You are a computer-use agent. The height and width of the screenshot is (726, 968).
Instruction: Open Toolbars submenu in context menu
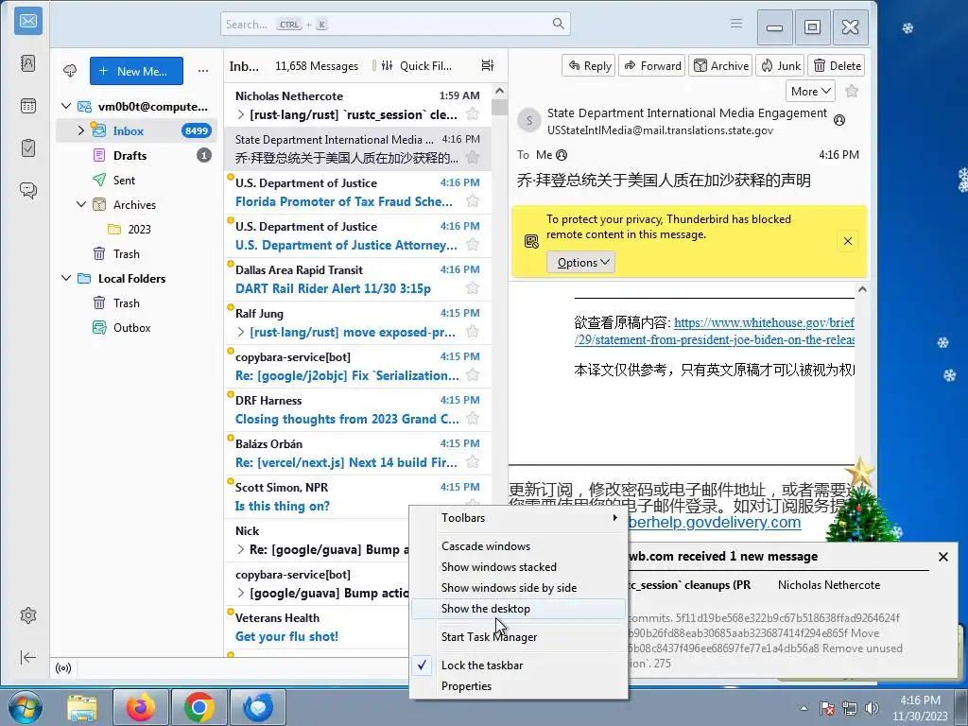(x=519, y=518)
